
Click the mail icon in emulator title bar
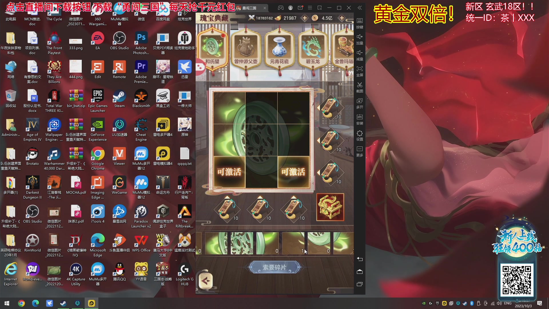pos(300,8)
